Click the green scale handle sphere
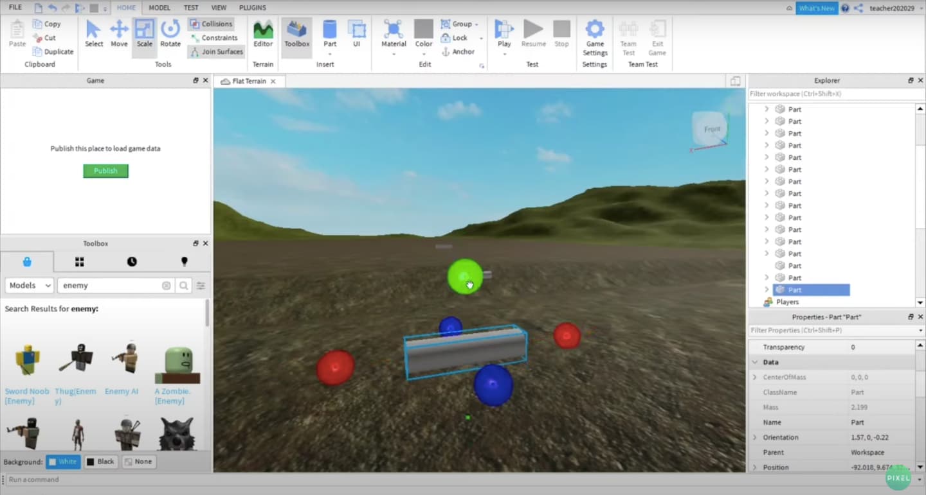Image resolution: width=926 pixels, height=495 pixels. [x=465, y=277]
